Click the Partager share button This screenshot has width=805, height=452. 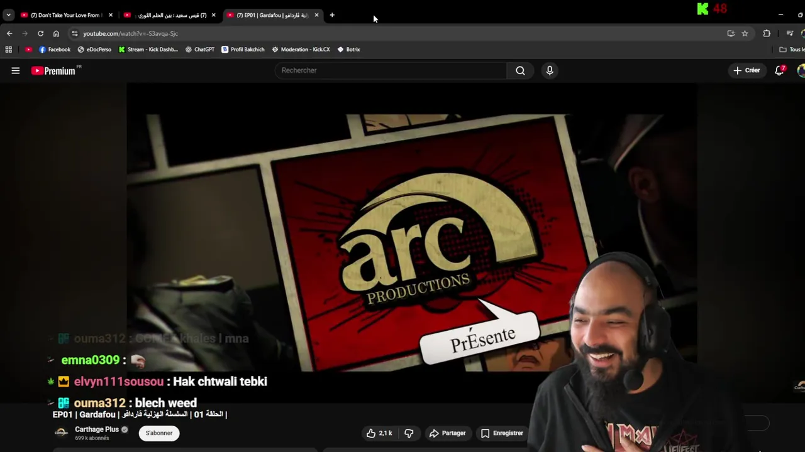[447, 433]
